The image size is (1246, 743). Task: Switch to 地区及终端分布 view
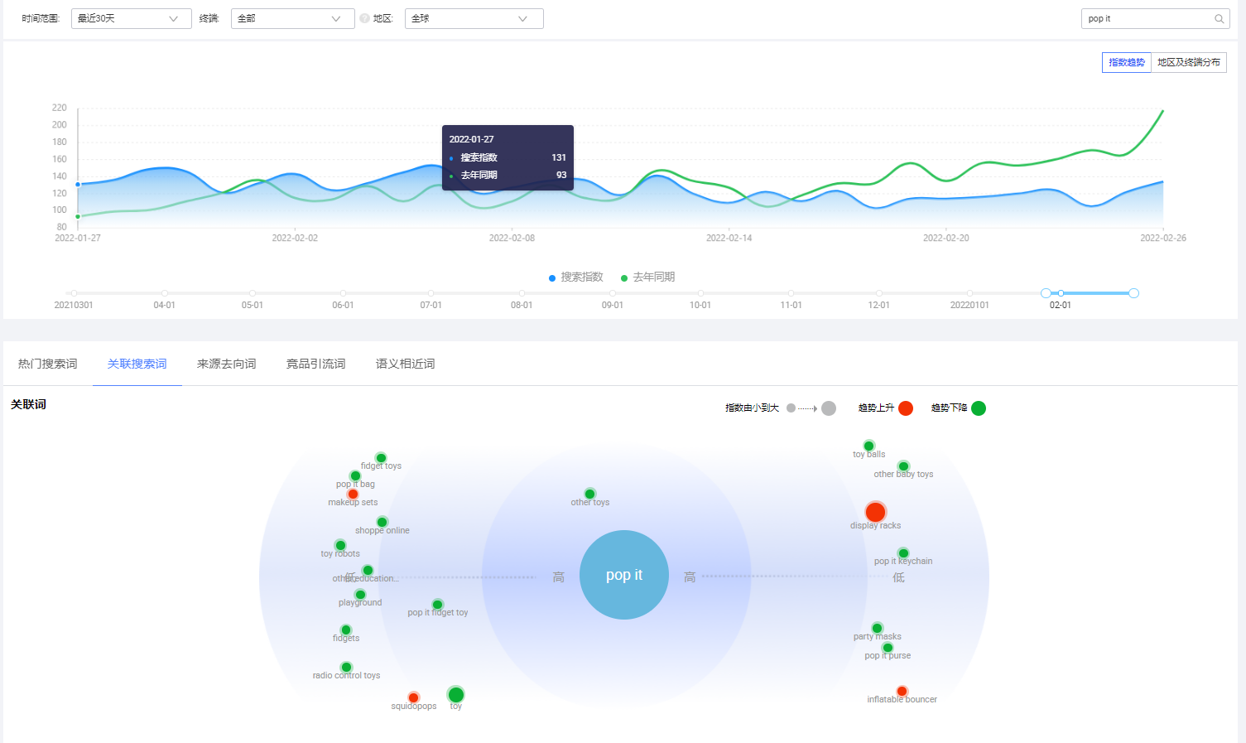point(1188,62)
